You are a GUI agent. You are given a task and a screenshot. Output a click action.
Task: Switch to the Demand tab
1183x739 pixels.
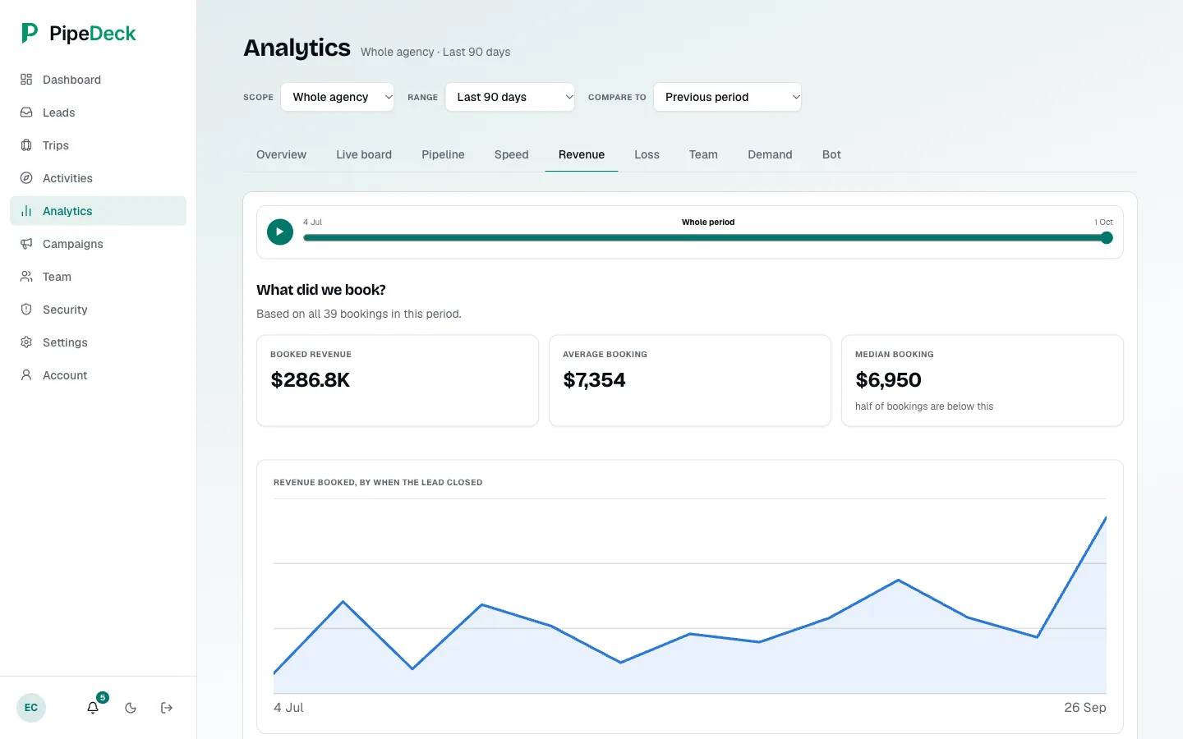click(770, 154)
